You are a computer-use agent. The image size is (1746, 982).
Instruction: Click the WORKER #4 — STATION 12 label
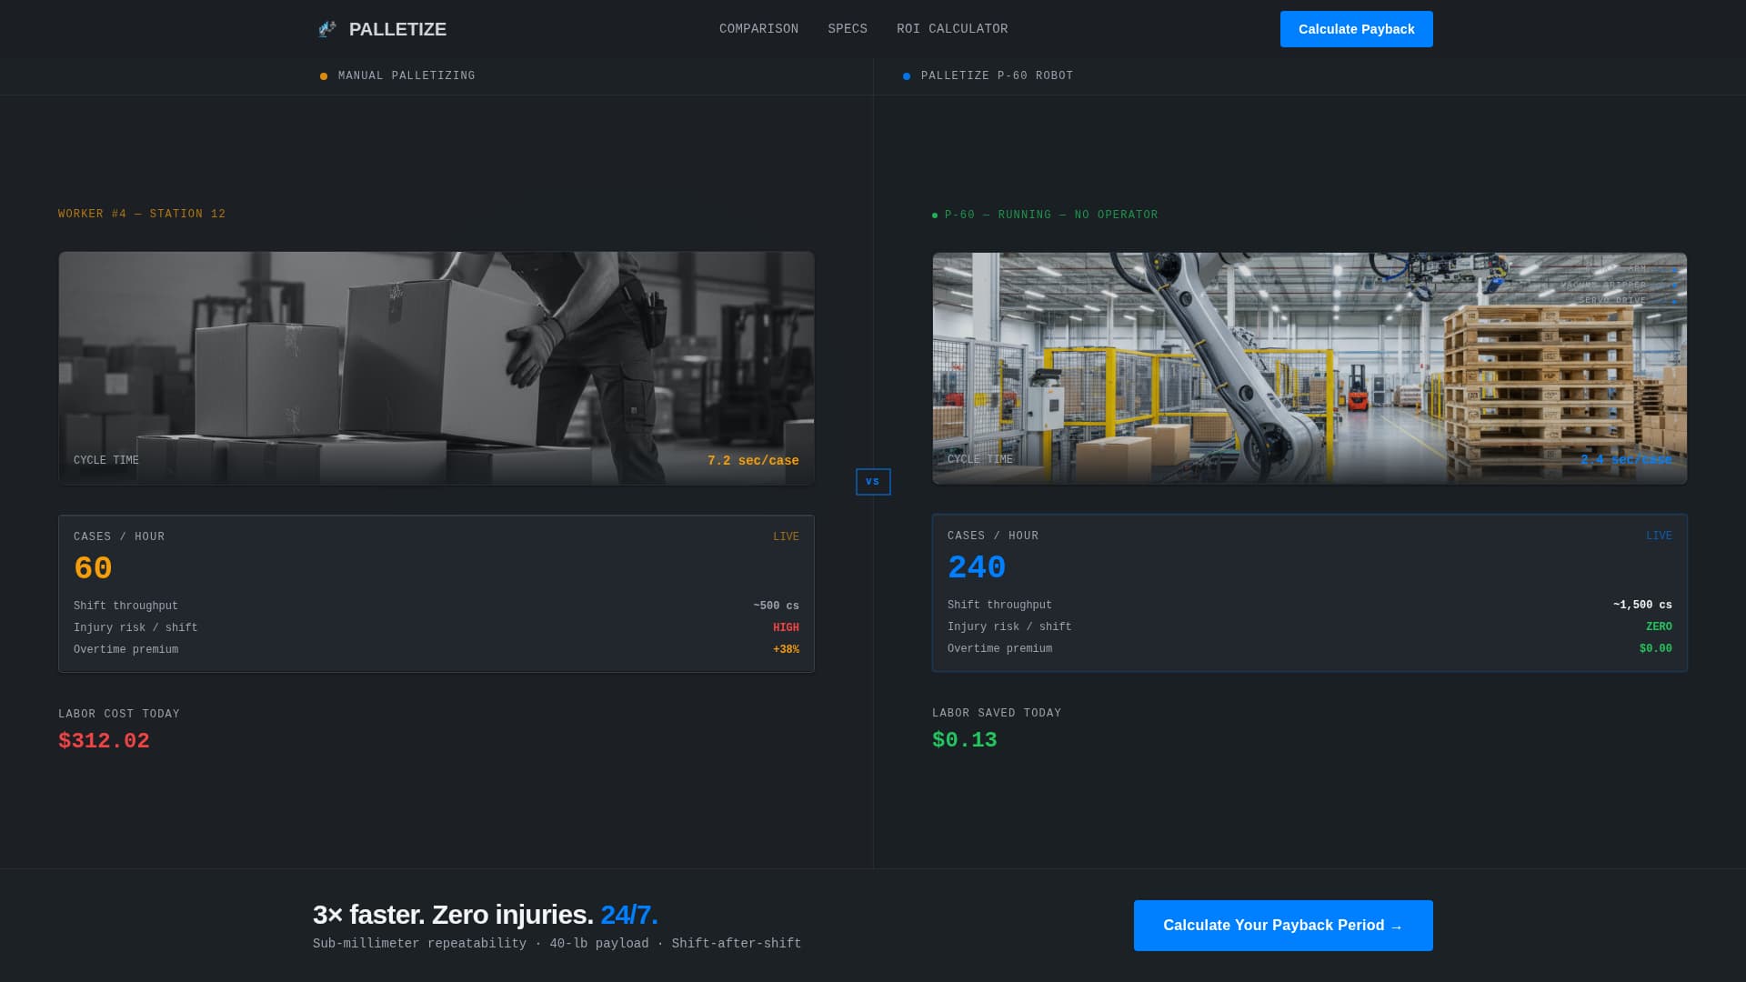[x=142, y=214]
